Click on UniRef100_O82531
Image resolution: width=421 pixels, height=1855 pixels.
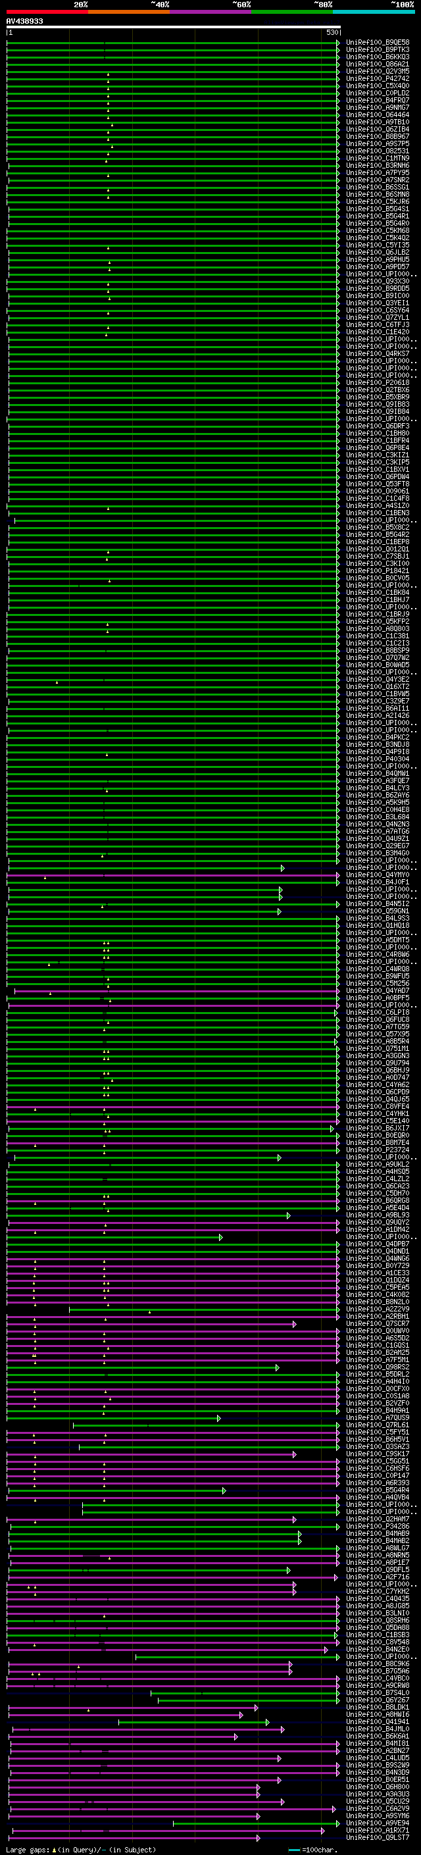(x=378, y=151)
